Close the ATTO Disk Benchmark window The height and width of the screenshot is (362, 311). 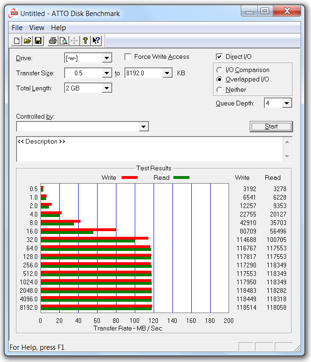(x=287, y=11)
